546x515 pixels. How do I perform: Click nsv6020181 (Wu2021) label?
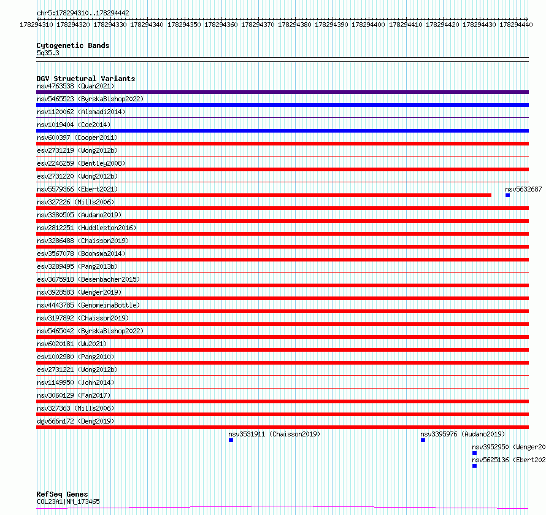(72, 344)
